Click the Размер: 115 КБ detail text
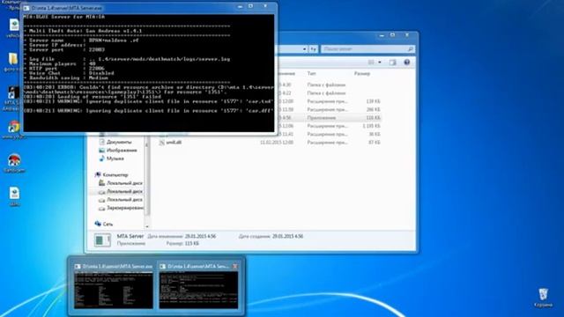This screenshot has width=564, height=317. pyautogui.click(x=182, y=243)
